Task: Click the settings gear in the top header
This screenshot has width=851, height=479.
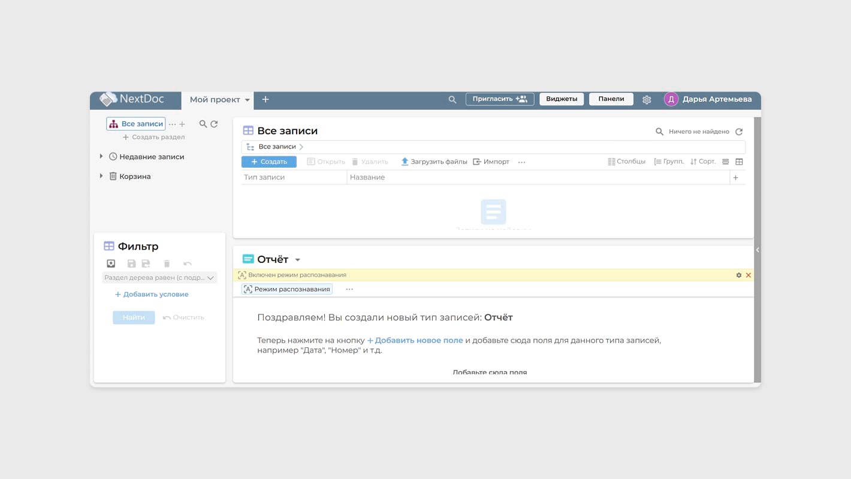Action: pos(647,100)
